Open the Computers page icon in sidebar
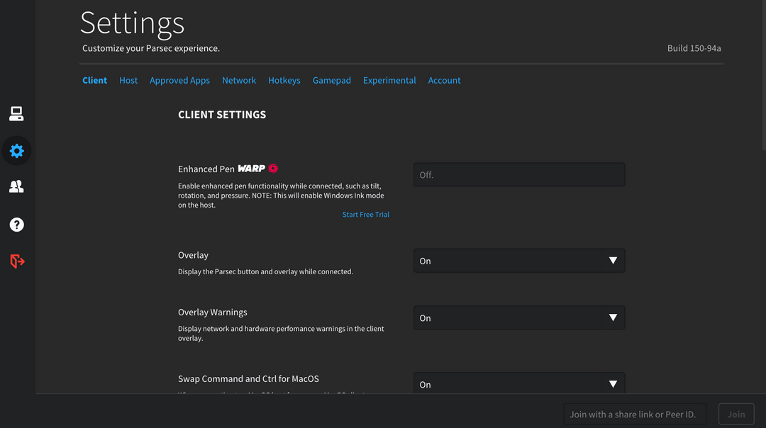Viewport: 766px width, 428px height. 16,113
